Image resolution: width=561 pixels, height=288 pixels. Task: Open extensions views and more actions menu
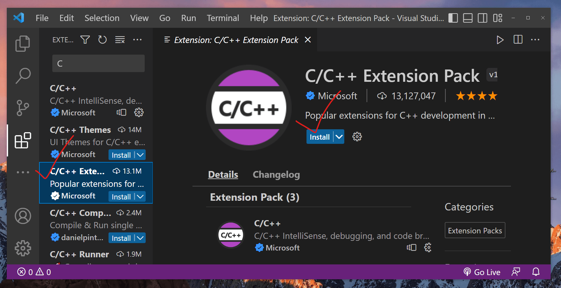tap(137, 40)
